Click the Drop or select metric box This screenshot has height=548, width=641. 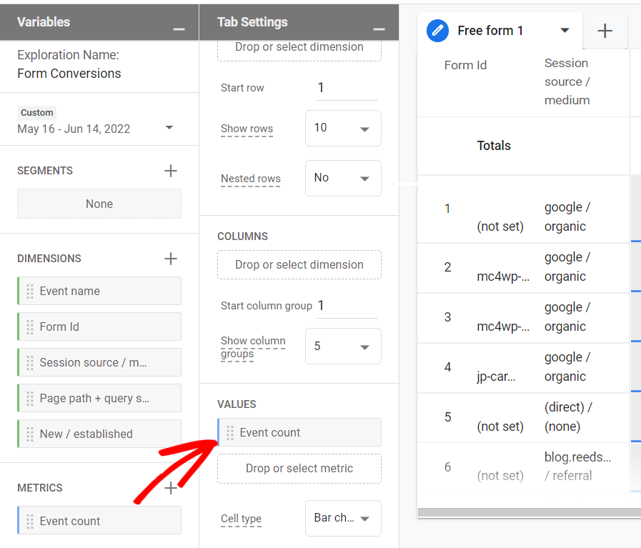click(x=299, y=469)
